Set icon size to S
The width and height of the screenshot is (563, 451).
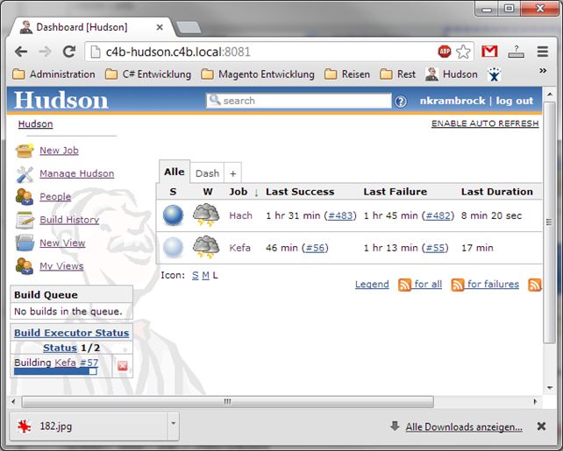pyautogui.click(x=195, y=275)
